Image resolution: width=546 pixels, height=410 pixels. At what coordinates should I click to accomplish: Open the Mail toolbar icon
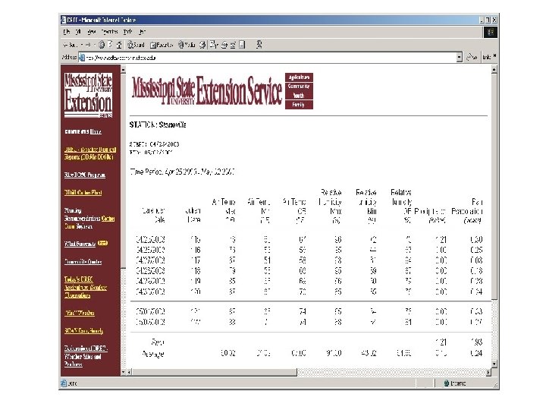coord(214,45)
